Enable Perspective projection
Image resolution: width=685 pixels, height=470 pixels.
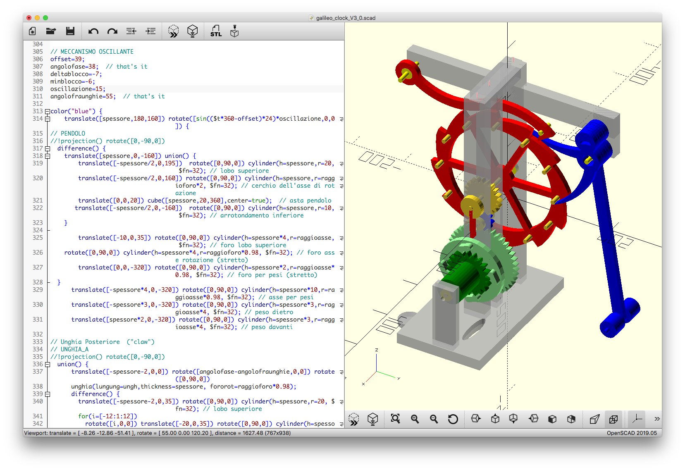point(594,419)
